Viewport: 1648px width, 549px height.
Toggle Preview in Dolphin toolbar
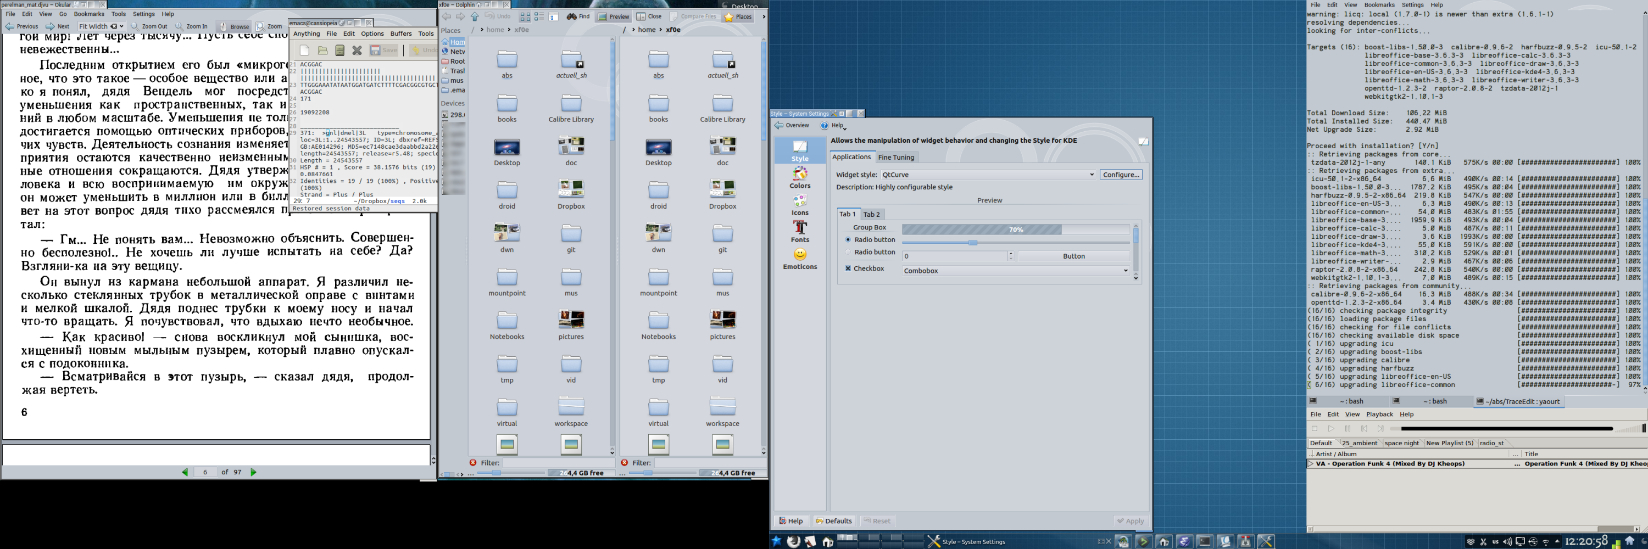[614, 16]
